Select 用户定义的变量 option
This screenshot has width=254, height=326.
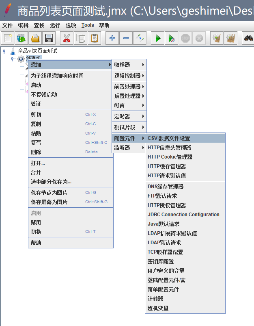[x=185, y=271]
